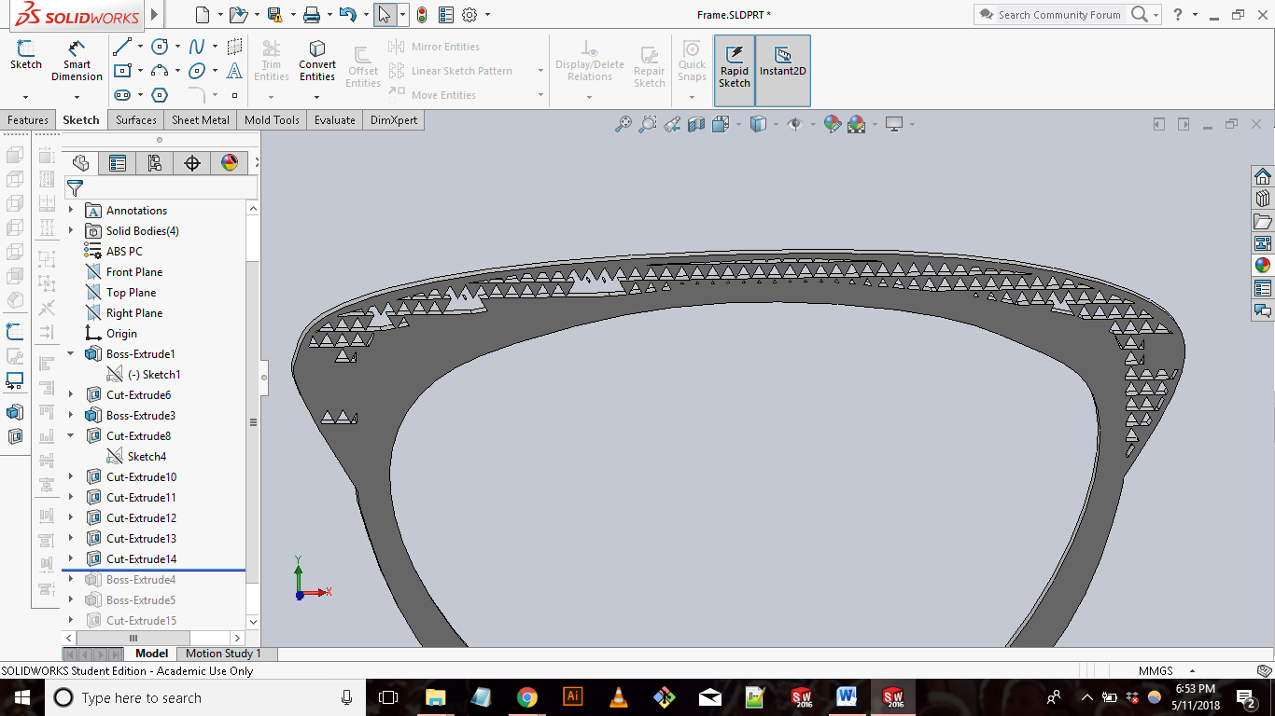1275x716 pixels.
Task: Switch to the Surfaces tab
Action: 136,120
